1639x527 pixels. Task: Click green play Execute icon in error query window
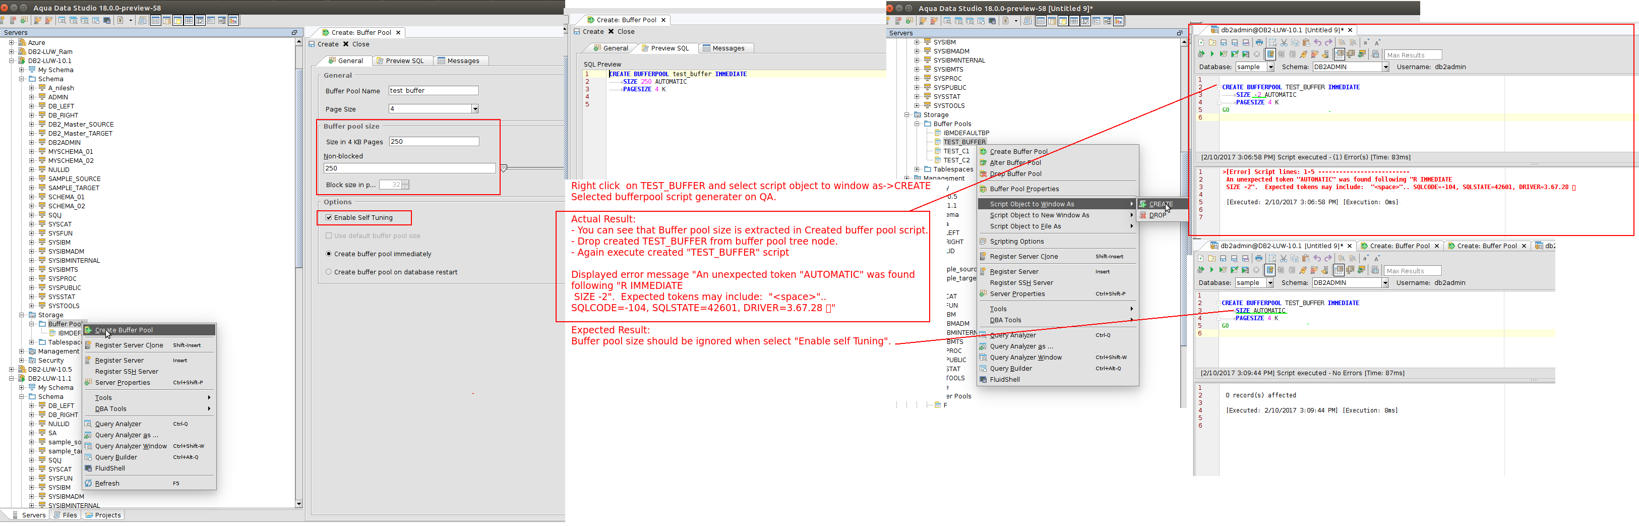1212,54
